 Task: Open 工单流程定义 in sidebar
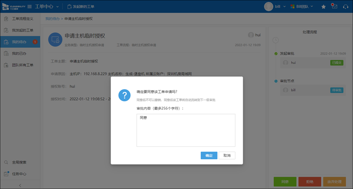click(x=20, y=19)
